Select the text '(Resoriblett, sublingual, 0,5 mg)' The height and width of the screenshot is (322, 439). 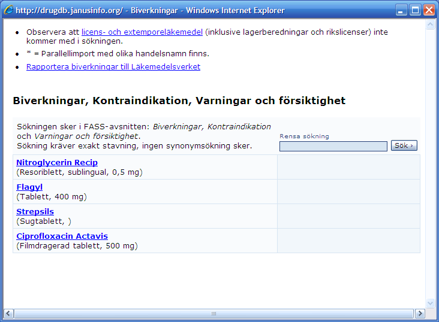click(80, 172)
